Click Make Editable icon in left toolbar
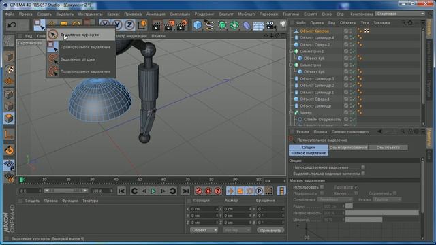 point(9,41)
